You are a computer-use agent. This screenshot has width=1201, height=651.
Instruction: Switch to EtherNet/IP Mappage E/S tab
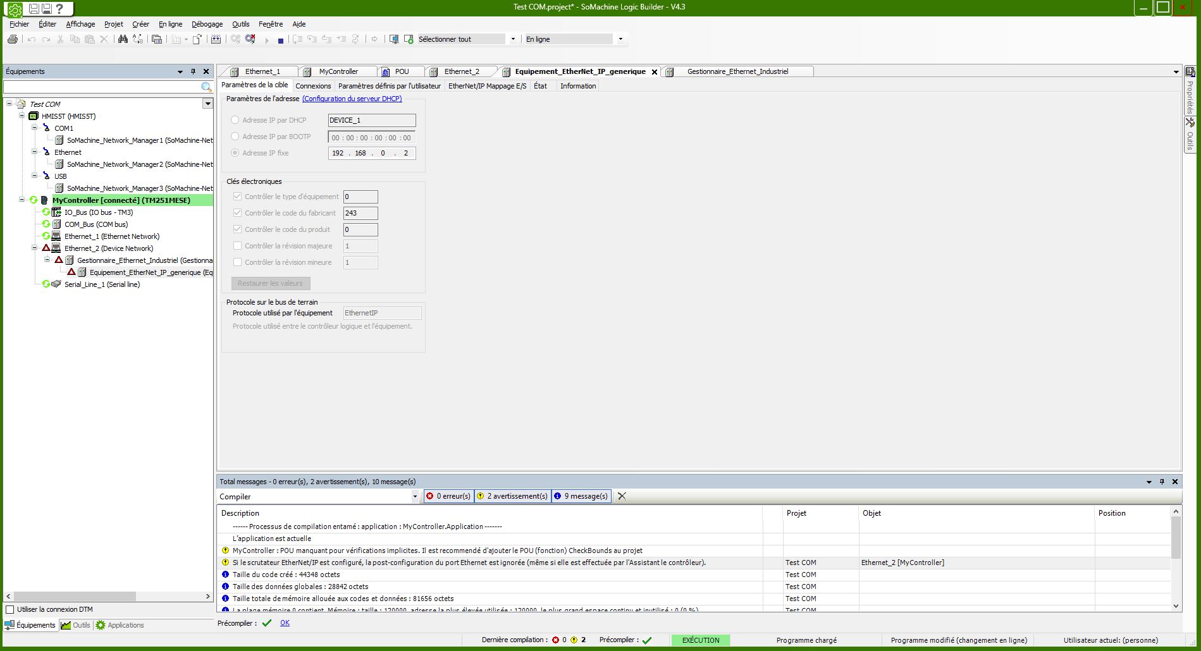click(x=487, y=86)
